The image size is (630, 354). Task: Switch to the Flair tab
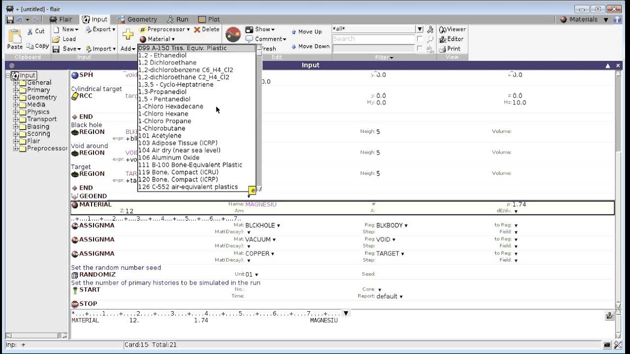61,20
